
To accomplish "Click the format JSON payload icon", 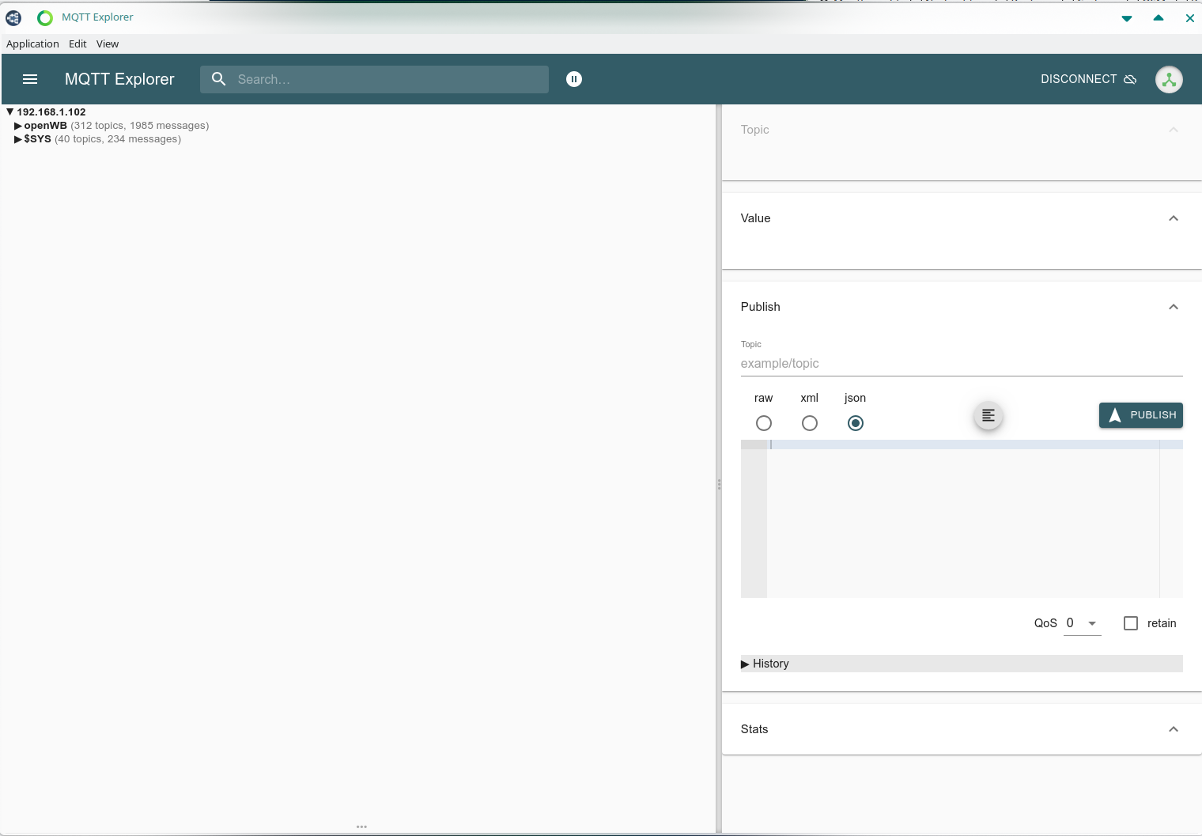I will (x=988, y=415).
